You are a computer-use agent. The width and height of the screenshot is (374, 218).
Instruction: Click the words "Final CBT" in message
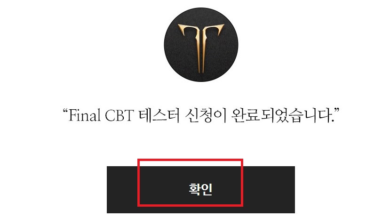point(101,115)
